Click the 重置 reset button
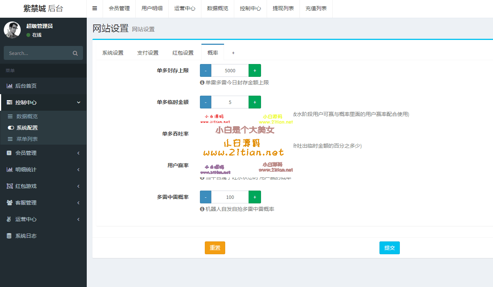This screenshot has width=493, height=287. coord(215,248)
